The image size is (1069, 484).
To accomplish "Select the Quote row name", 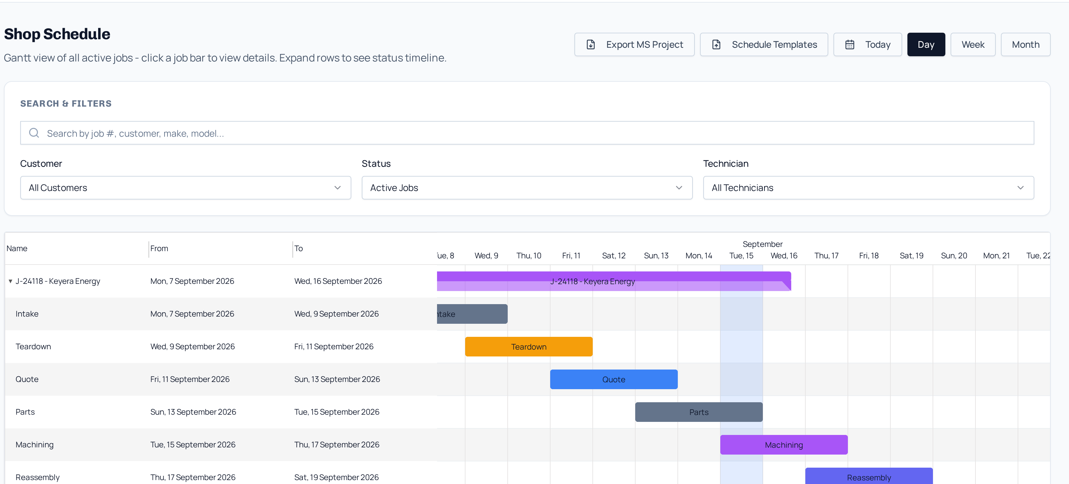I will pos(27,379).
